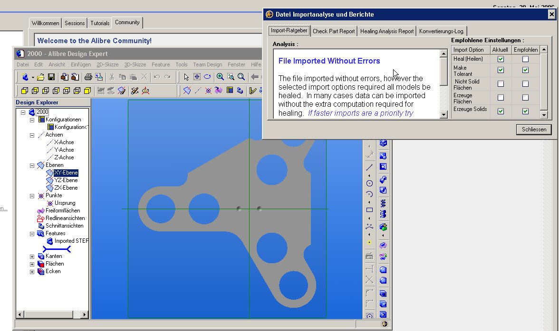
Task: Collapse the 2000 root tree node
Action: [x=23, y=112]
